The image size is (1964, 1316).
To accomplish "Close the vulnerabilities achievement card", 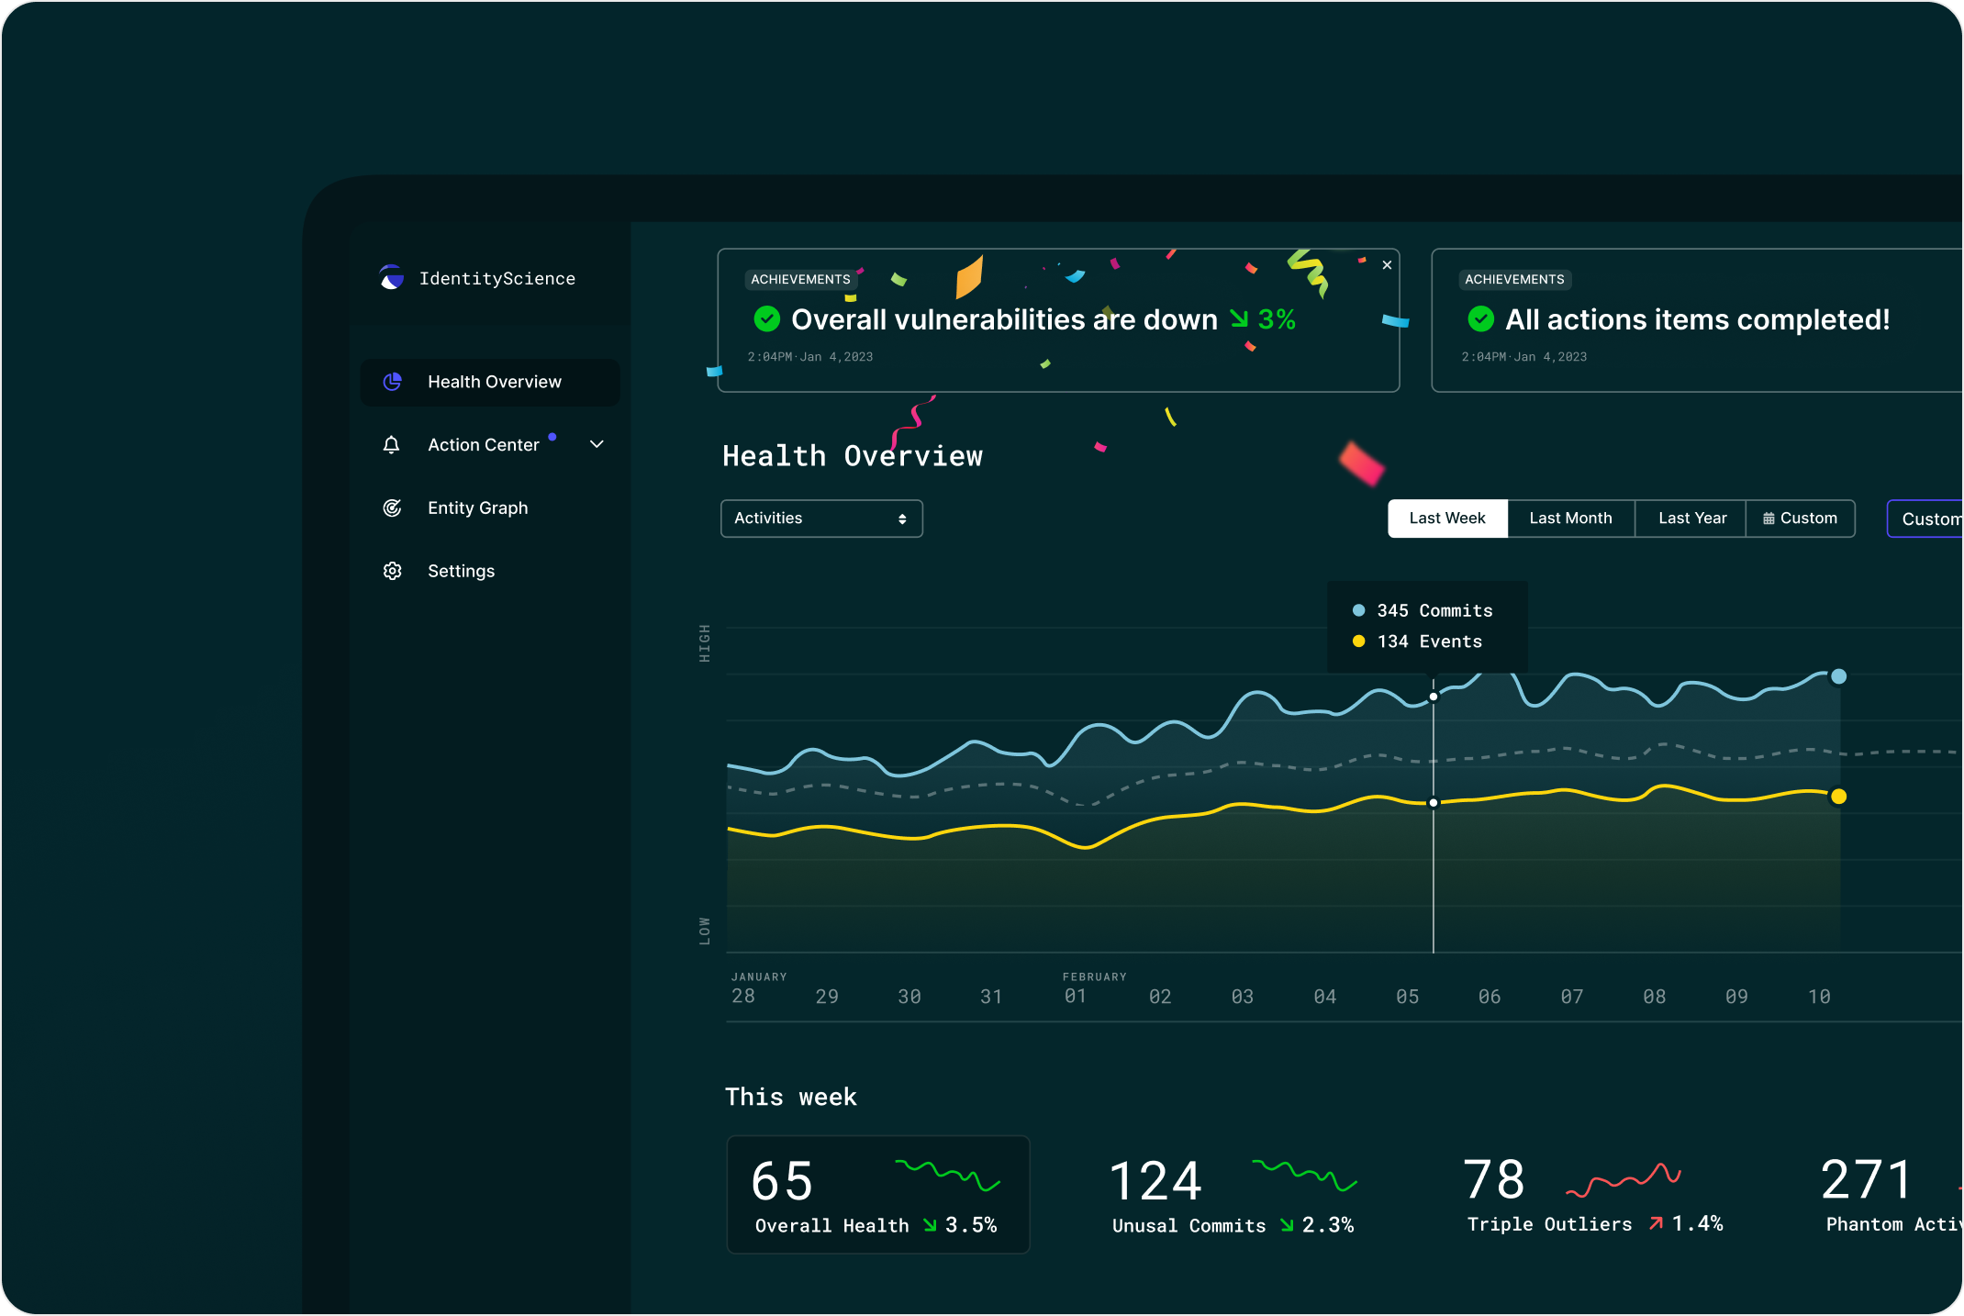I will pos(1387,265).
